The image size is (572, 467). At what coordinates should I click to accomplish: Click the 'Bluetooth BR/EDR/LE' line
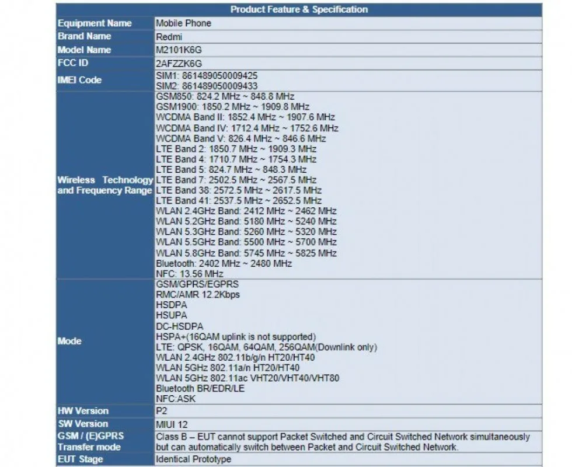point(200,389)
